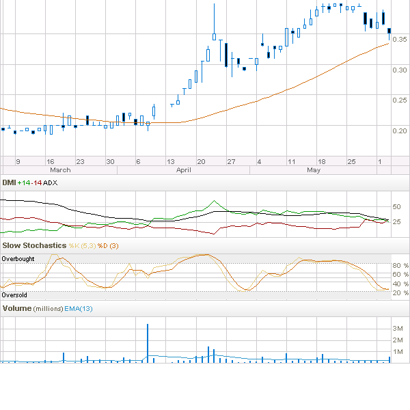Click the EMA(13) volume legend label
This screenshot has width=410, height=410.
[x=78, y=309]
